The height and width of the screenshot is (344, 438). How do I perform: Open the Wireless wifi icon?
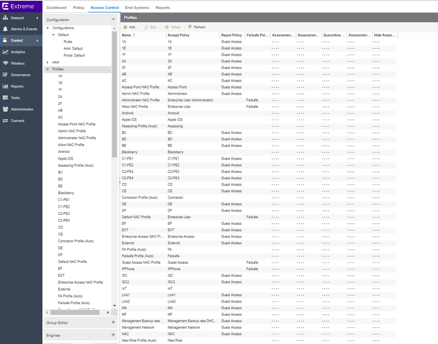coord(5,64)
